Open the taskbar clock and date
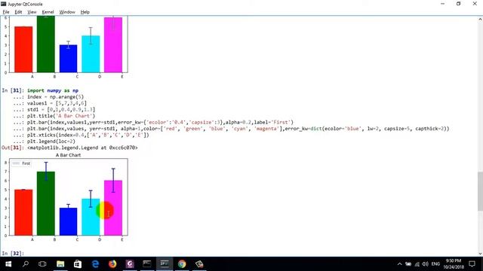Viewport: 483px width, 271px height. tap(453, 264)
